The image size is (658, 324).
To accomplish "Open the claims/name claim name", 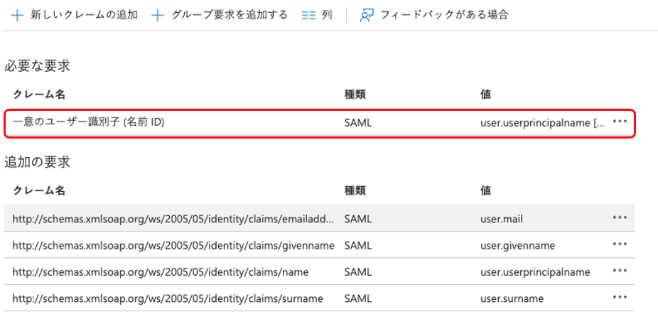I will (159, 271).
